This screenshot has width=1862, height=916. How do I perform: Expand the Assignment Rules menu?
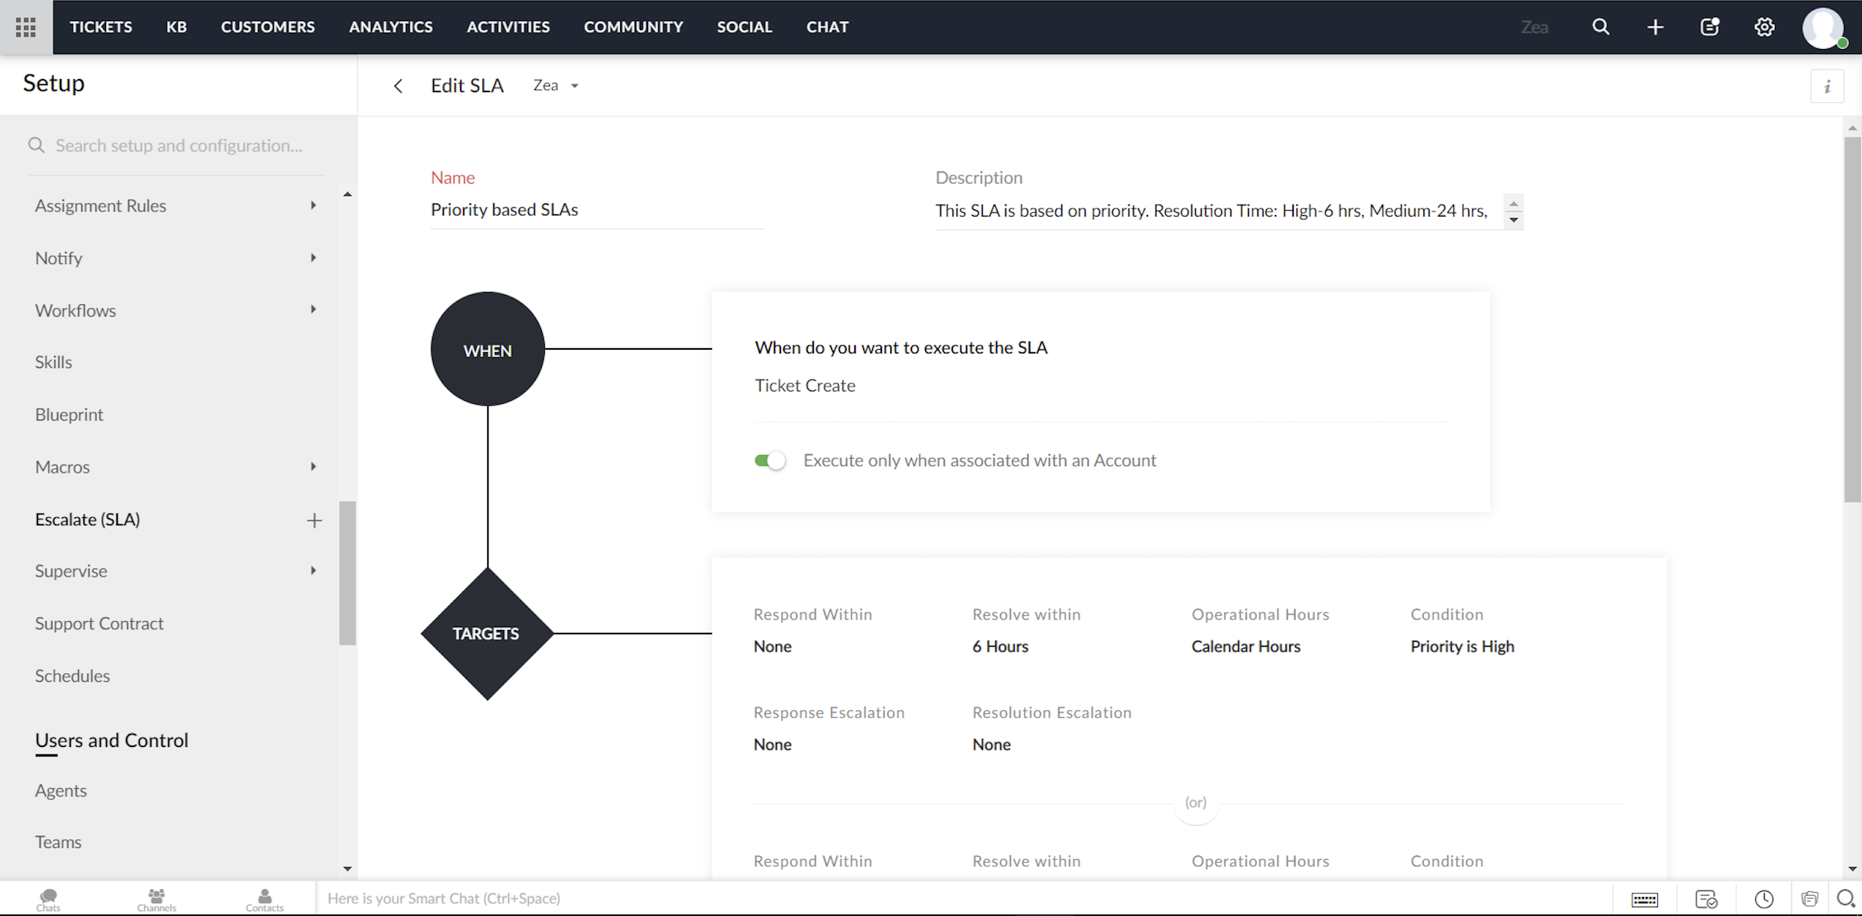click(313, 206)
